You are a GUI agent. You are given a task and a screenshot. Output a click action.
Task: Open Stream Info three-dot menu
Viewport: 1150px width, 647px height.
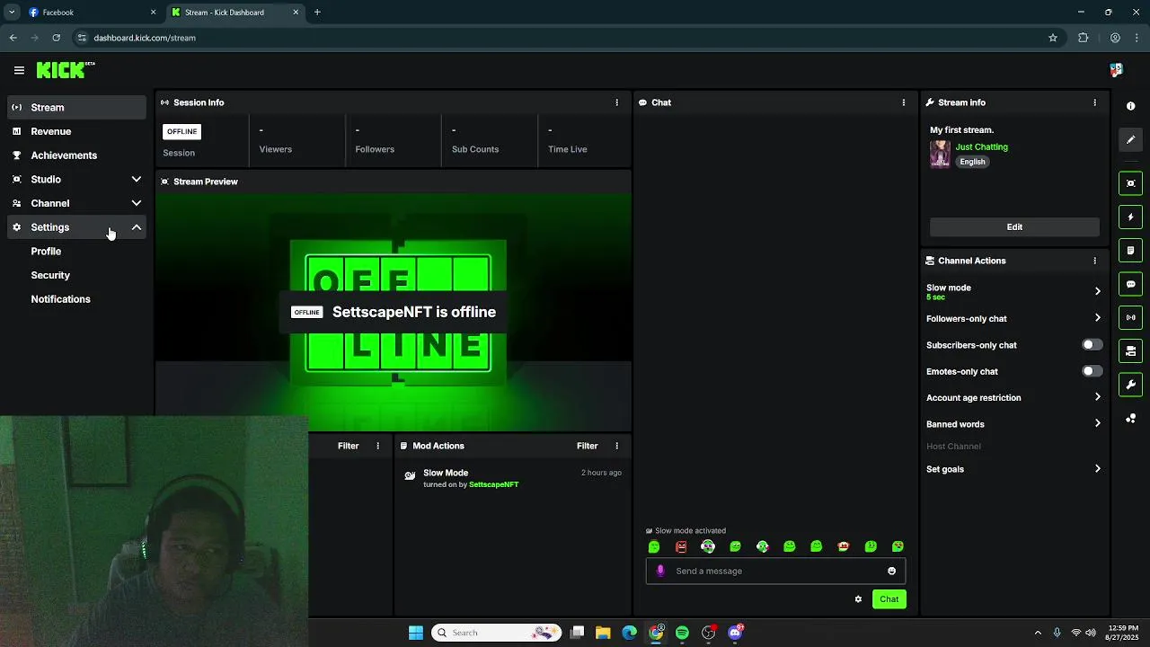coord(1094,102)
